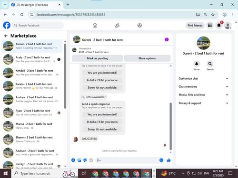
Task: Click the Search Facebook field
Action: [x=38, y=25]
